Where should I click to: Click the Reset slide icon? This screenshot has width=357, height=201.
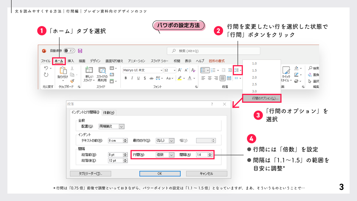[x=112, y=75]
